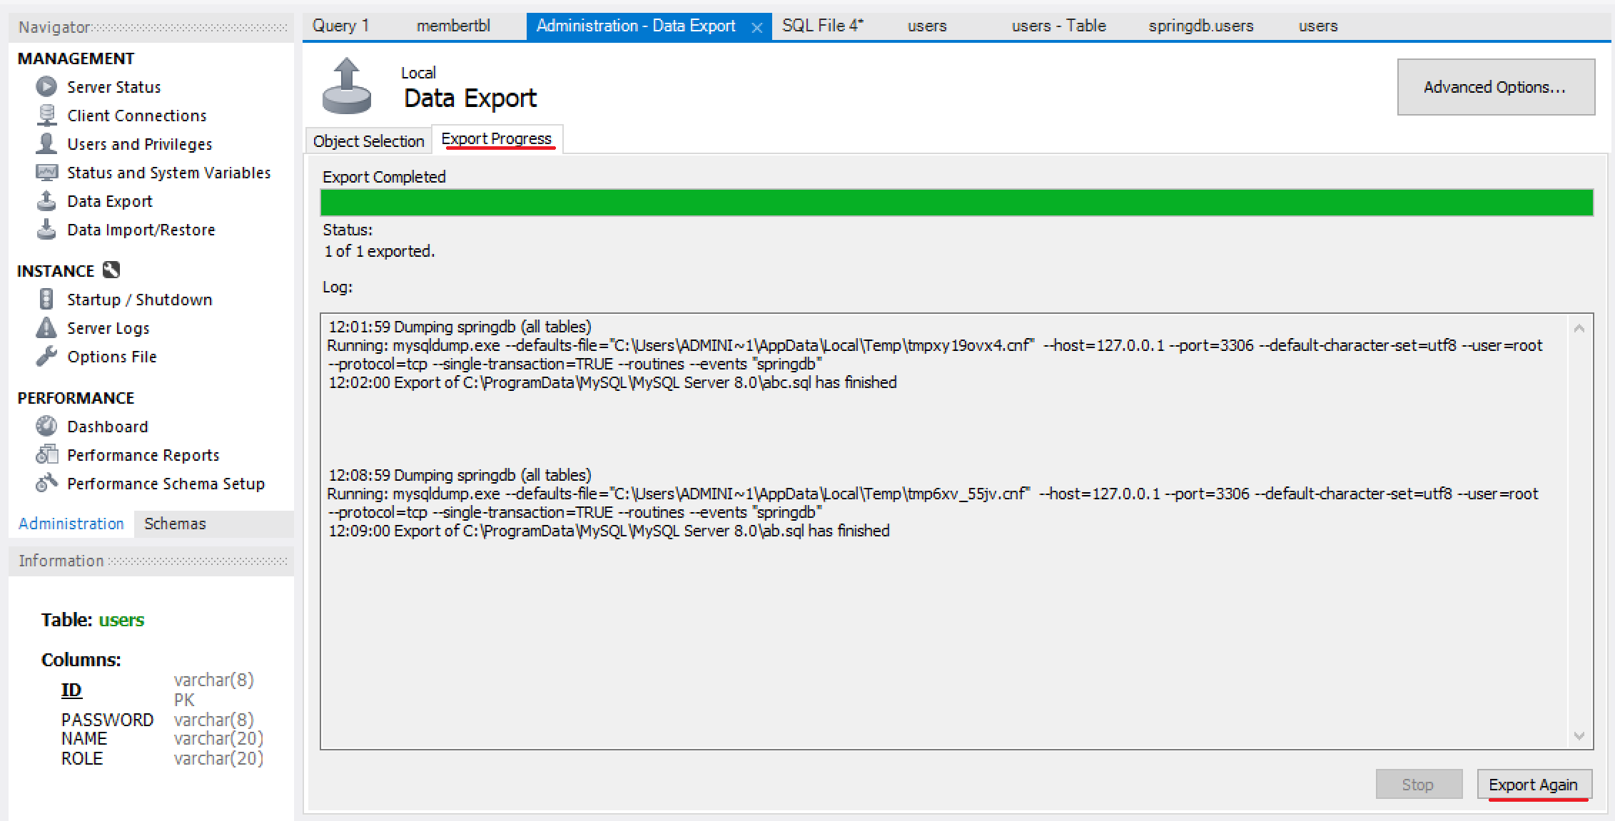Click the Dashboard gauge icon
Image resolution: width=1615 pixels, height=821 pixels.
click(x=46, y=426)
